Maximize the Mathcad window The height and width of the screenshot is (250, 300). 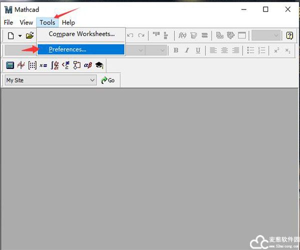point(265,9)
